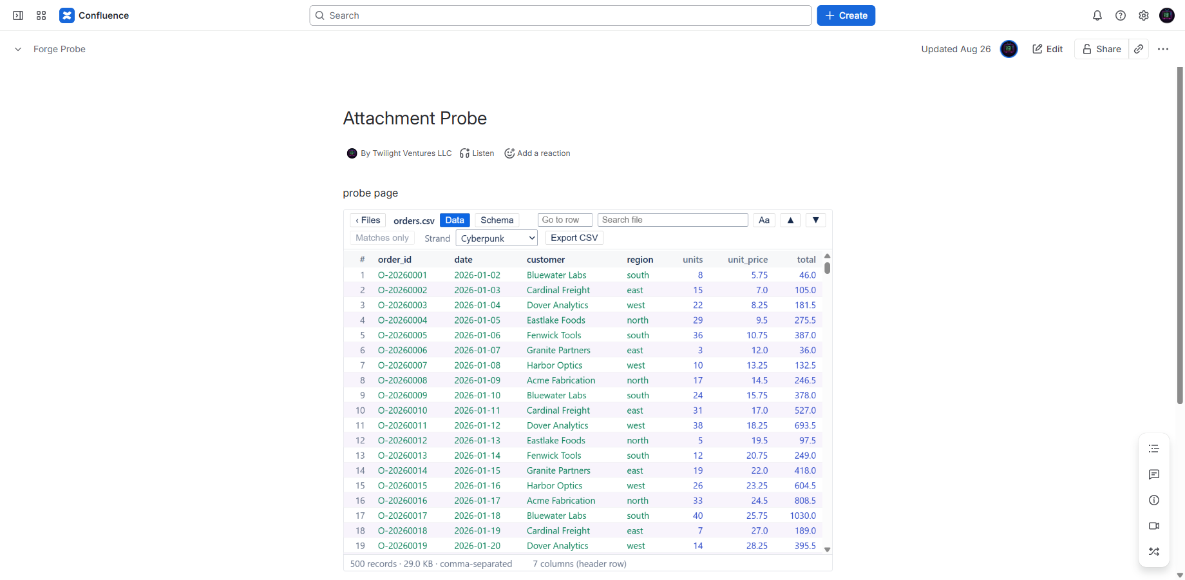Go back to Files list
Viewport: 1185px width, 580px height.
coord(368,220)
